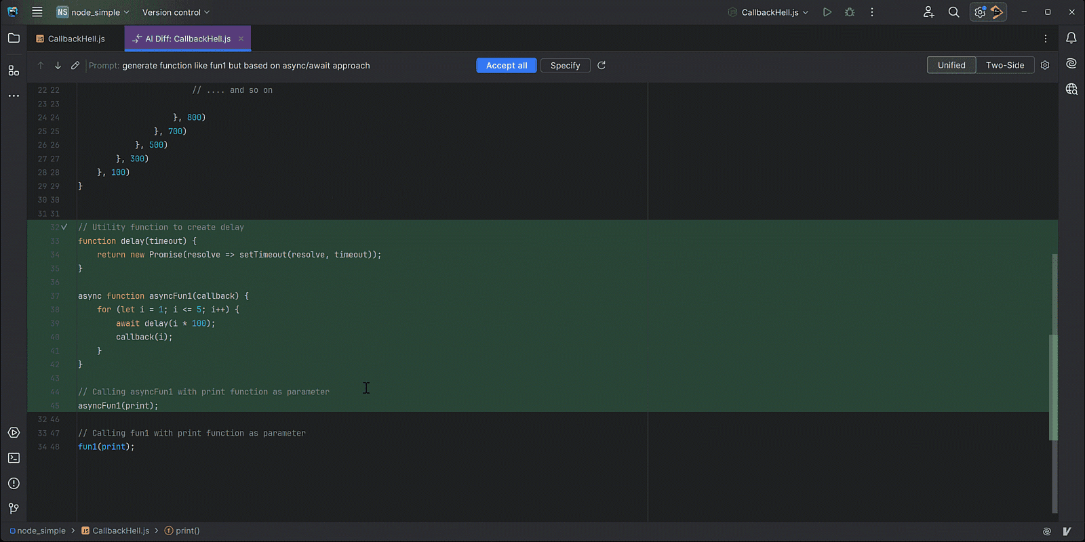Close the AI Diff tab
Viewport: 1085px width, 542px height.
[x=241, y=39]
